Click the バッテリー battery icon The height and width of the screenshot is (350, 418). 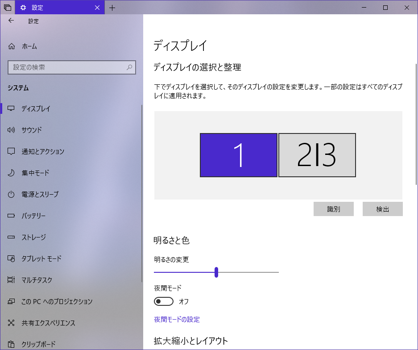pyautogui.click(x=11, y=216)
